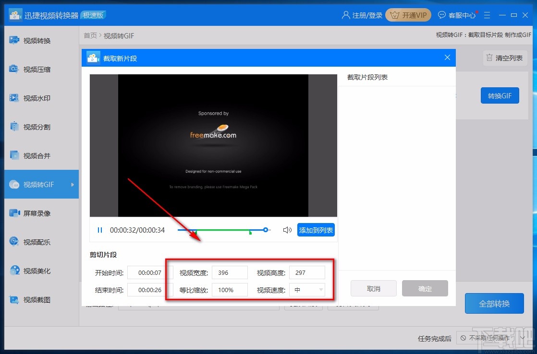Open the hamburger main menu
This screenshot has height=354, width=537.
click(x=487, y=15)
